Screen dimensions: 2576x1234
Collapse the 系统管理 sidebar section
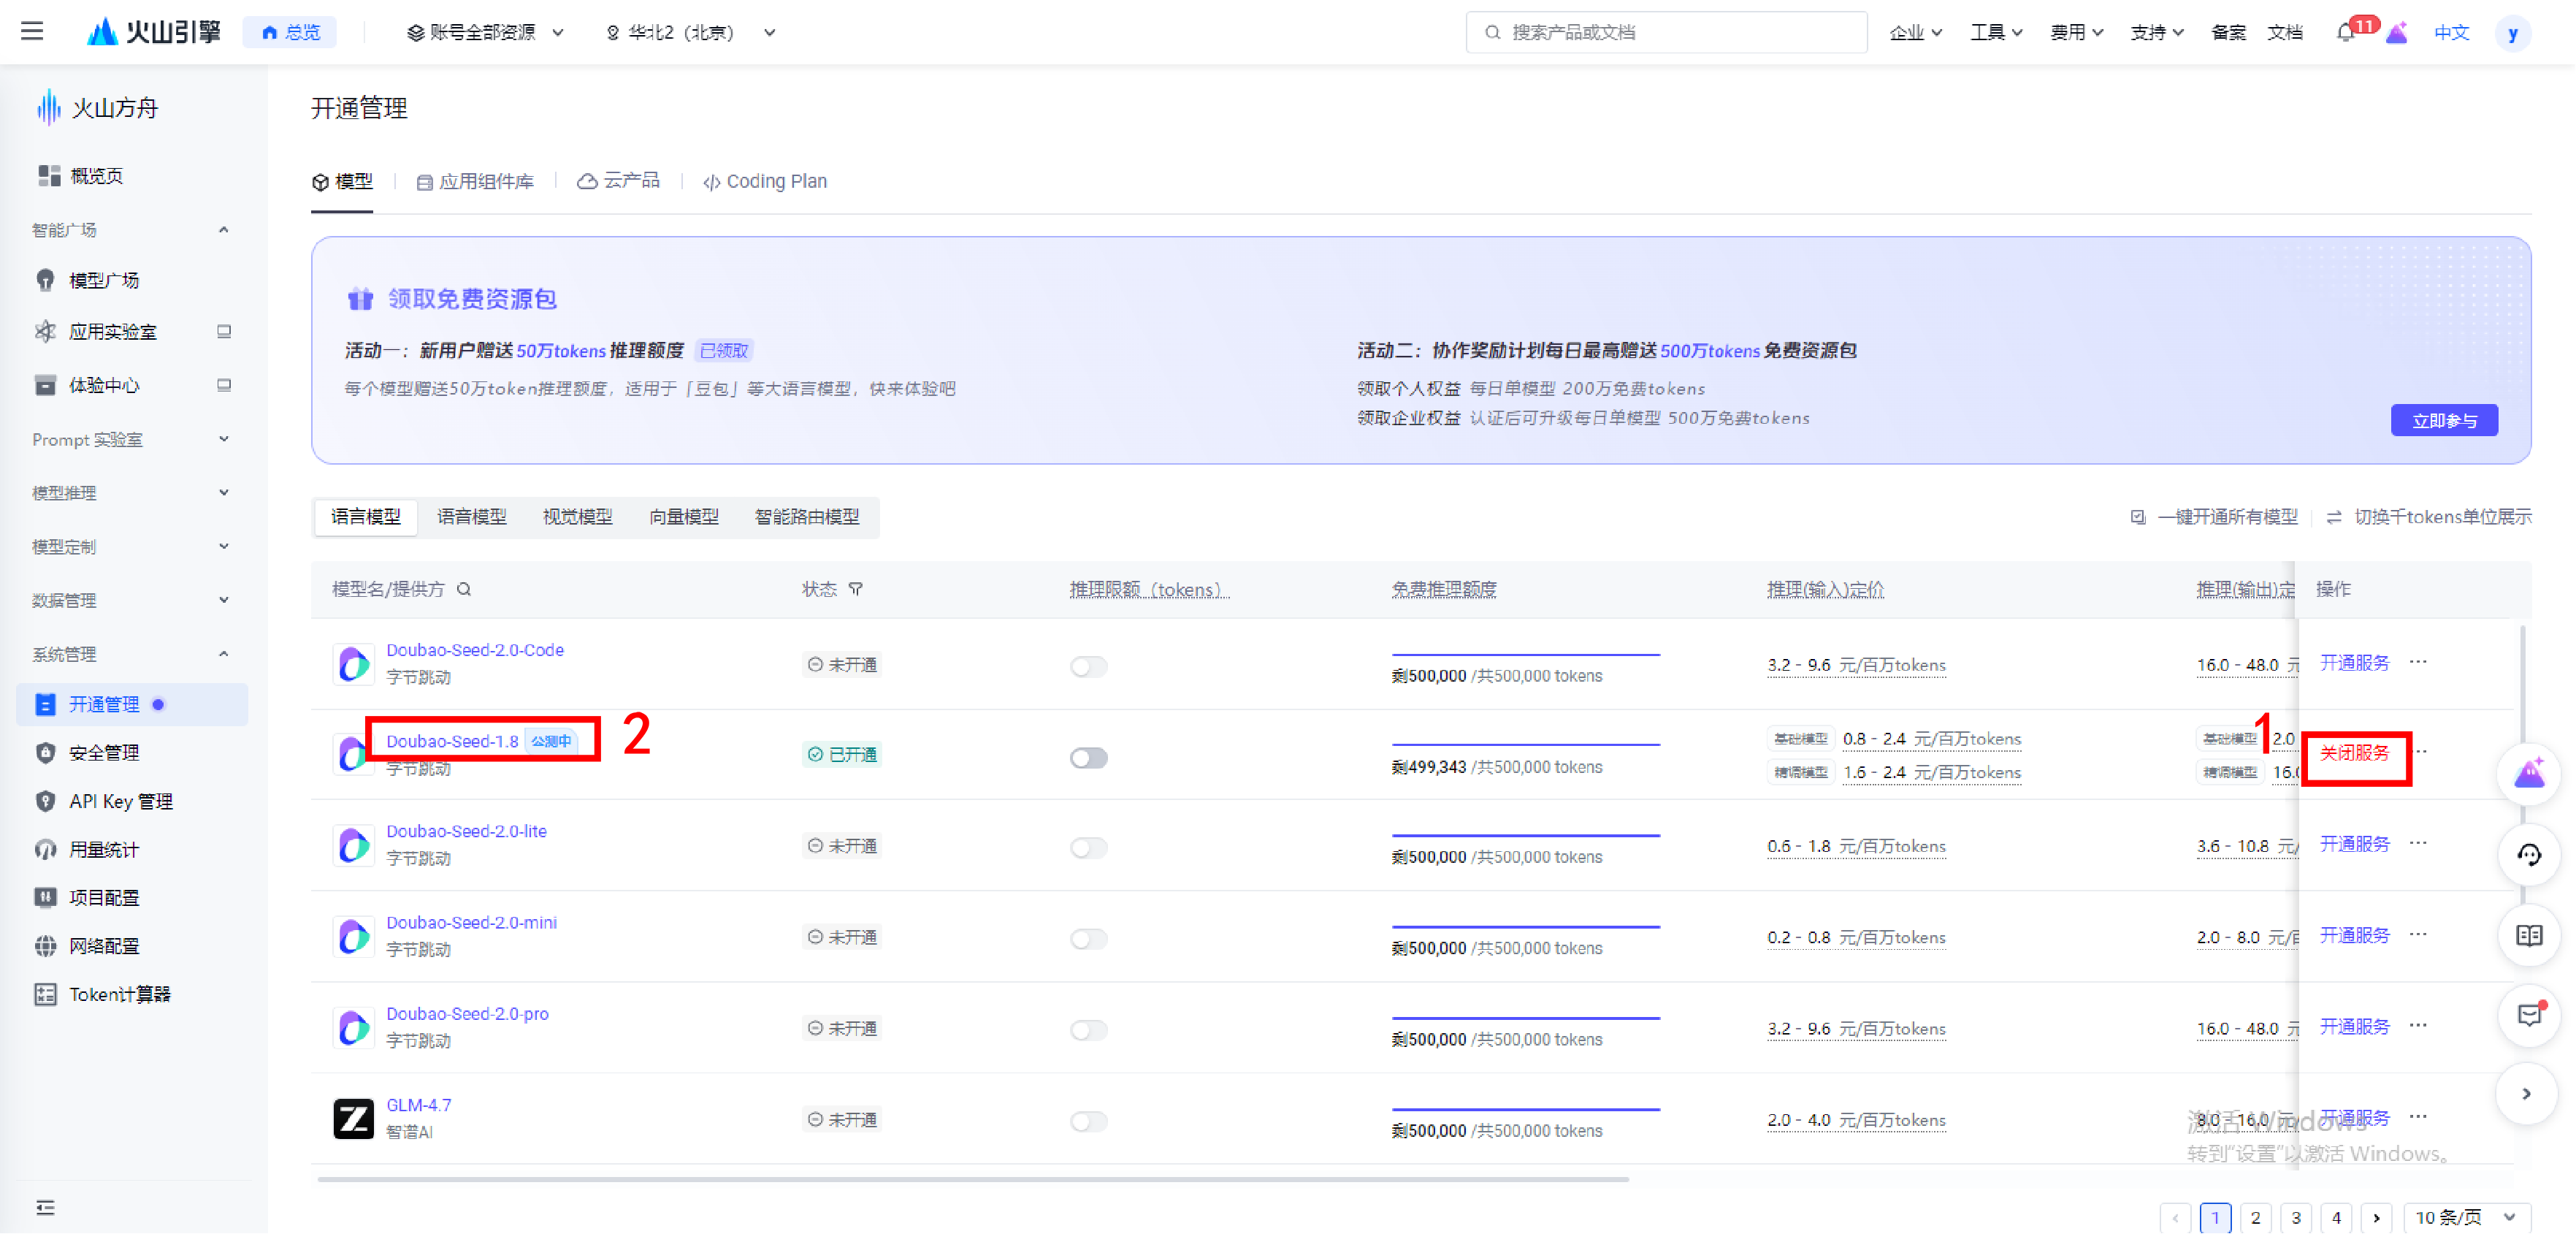[x=223, y=654]
